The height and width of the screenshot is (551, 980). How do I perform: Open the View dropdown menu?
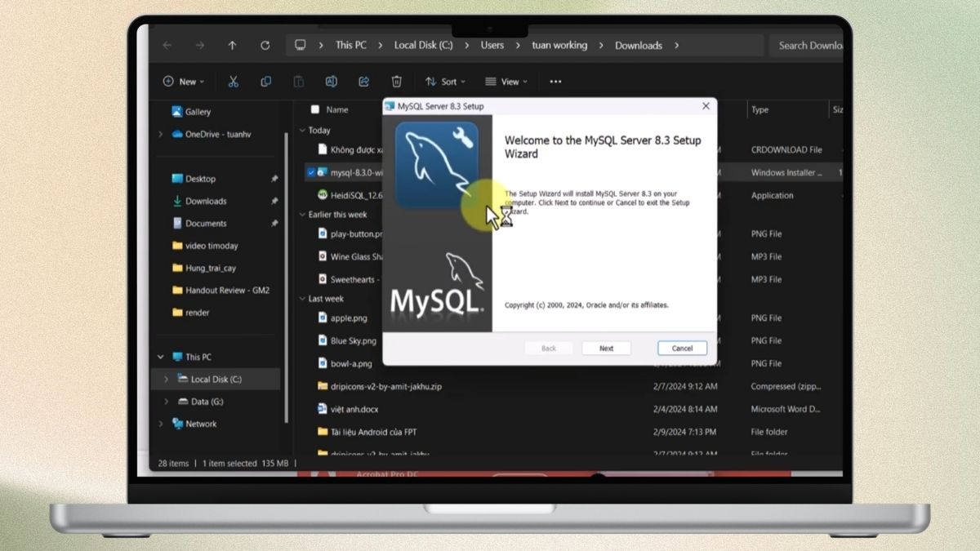click(506, 82)
